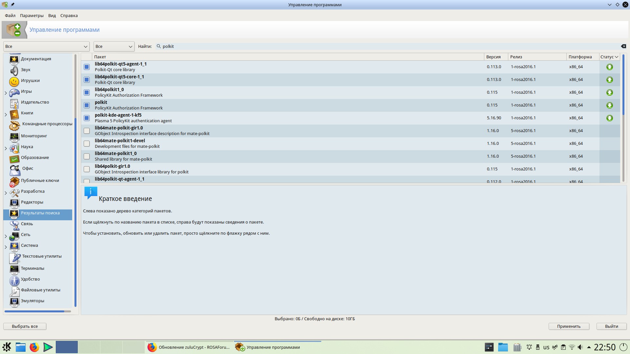Open the first Все filter dropdown
The image size is (630, 354).
click(x=46, y=46)
